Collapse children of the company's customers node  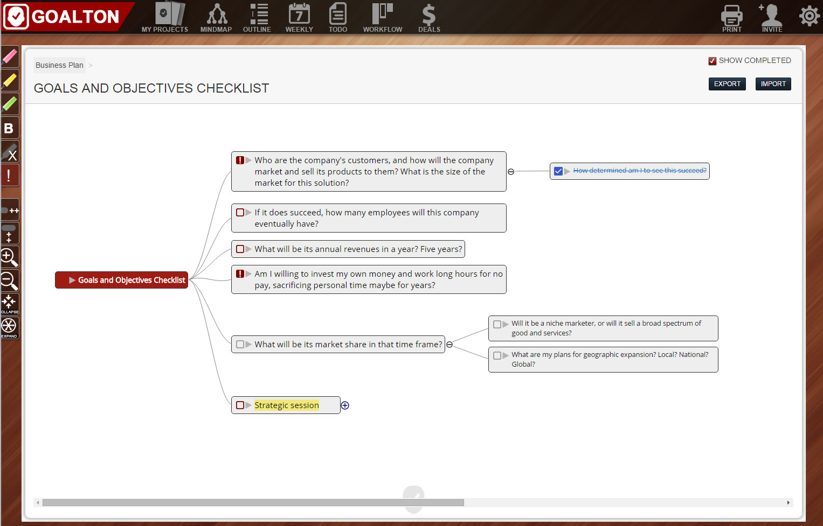(x=511, y=172)
